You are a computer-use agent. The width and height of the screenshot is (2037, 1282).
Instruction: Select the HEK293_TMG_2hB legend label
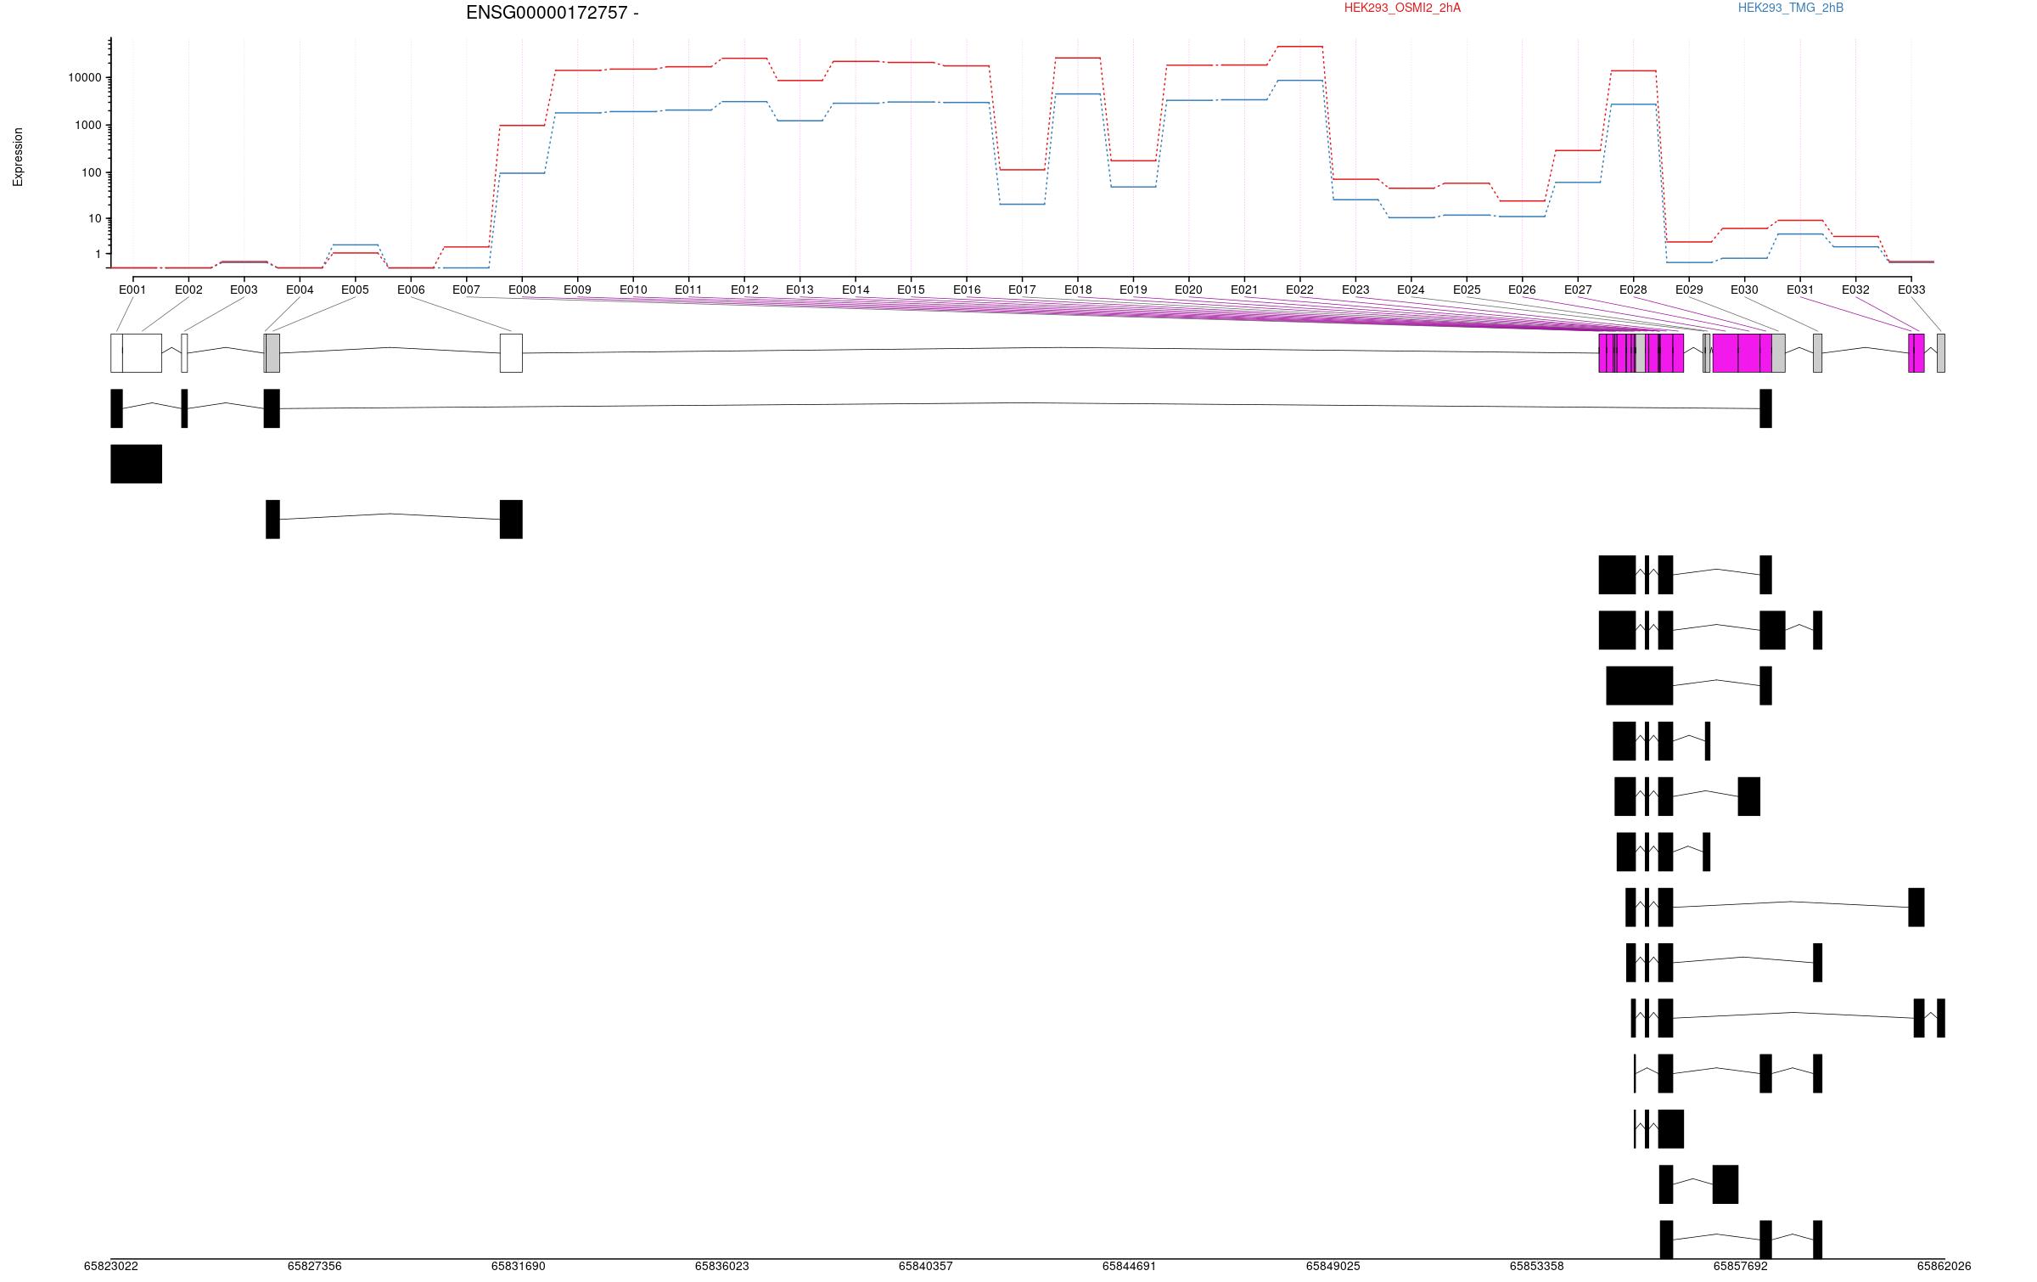(1791, 8)
